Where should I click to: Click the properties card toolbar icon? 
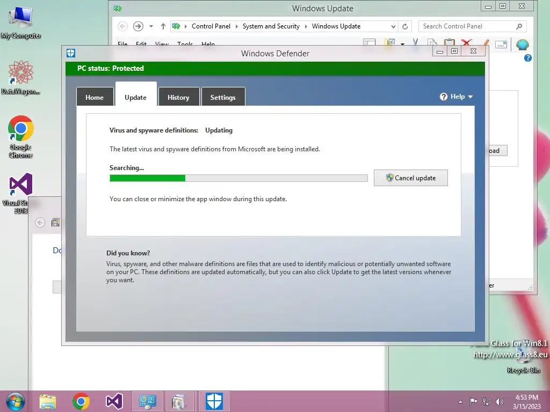click(501, 44)
